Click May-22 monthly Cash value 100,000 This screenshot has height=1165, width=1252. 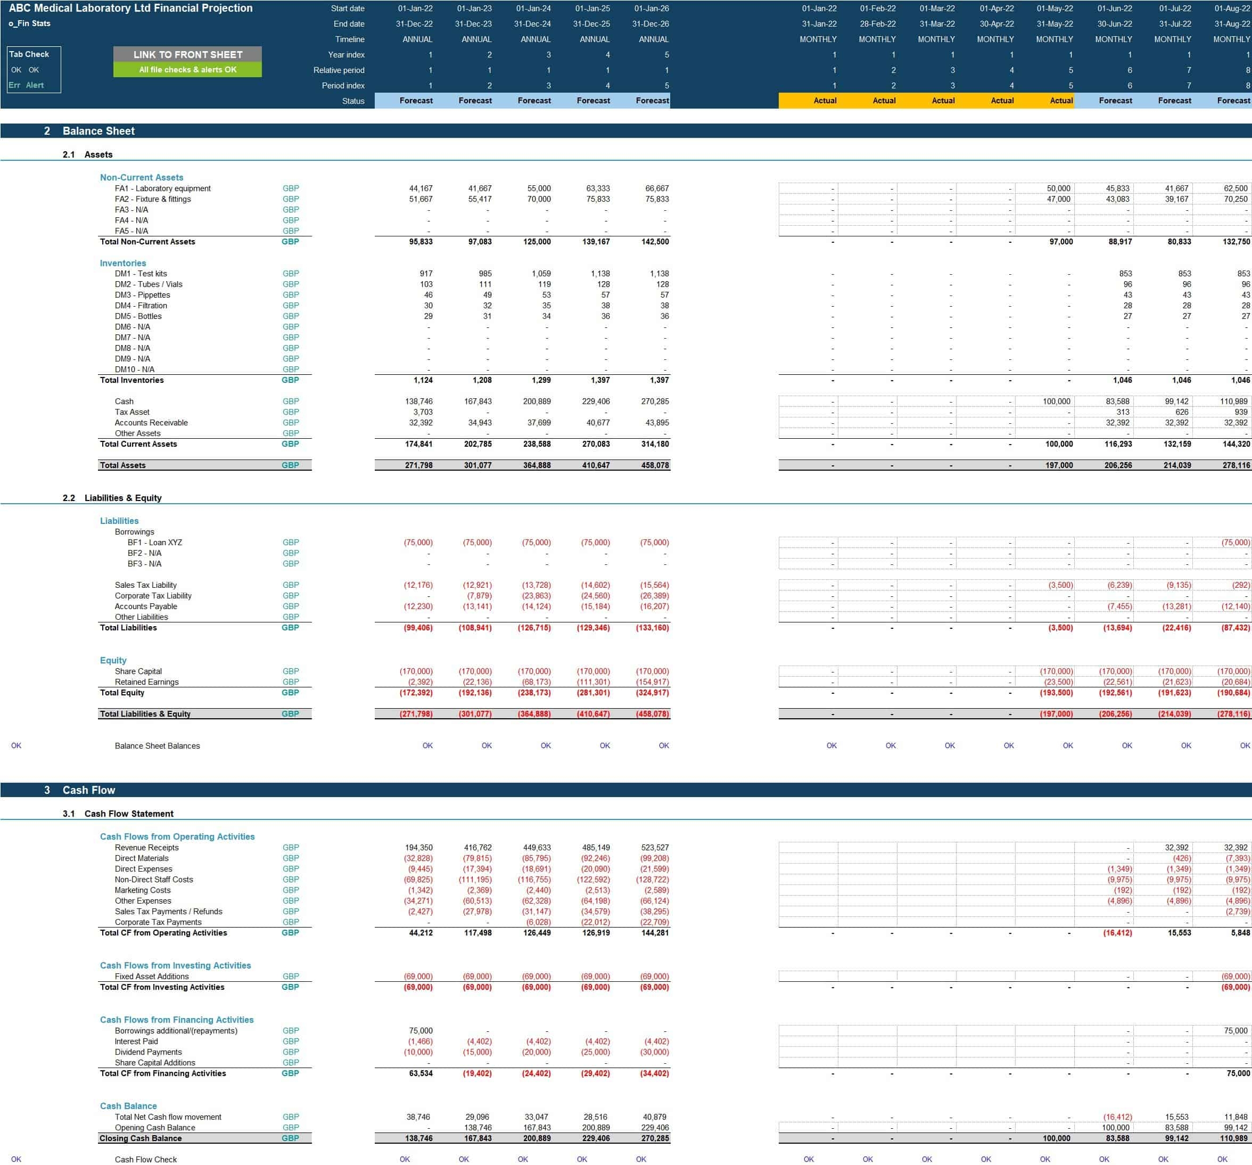click(x=1056, y=401)
